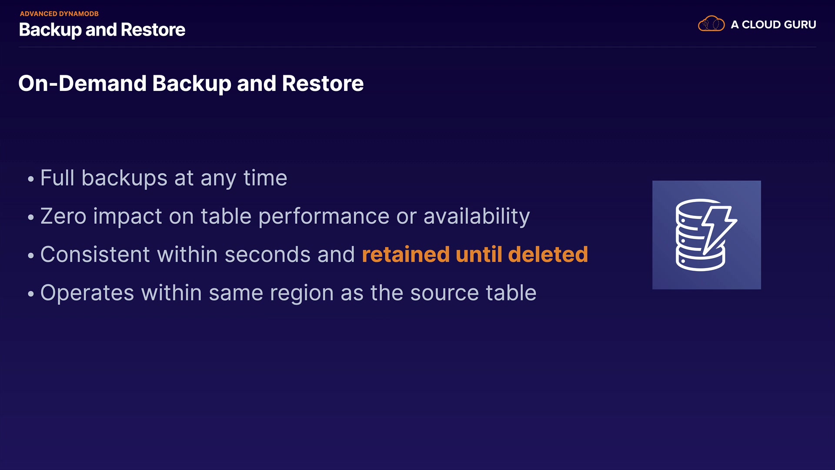Click the bullet dot before 'Consistent within seconds'

pos(30,255)
